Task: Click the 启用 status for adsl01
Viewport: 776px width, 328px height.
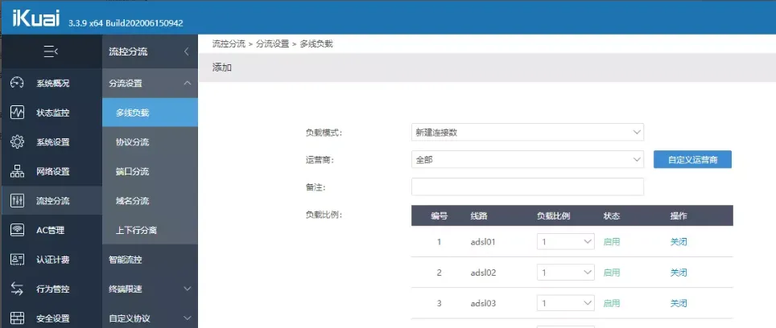Action: pos(612,242)
